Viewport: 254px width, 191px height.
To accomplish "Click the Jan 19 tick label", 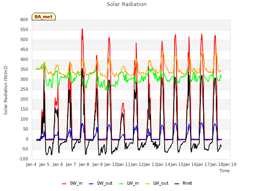I will click(x=230, y=164).
